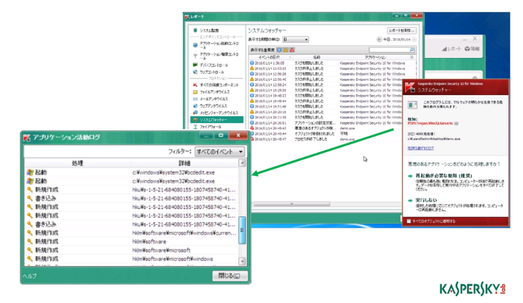The height and width of the screenshot is (303, 523).
Task: Click the report search input field
Action: [389, 50]
